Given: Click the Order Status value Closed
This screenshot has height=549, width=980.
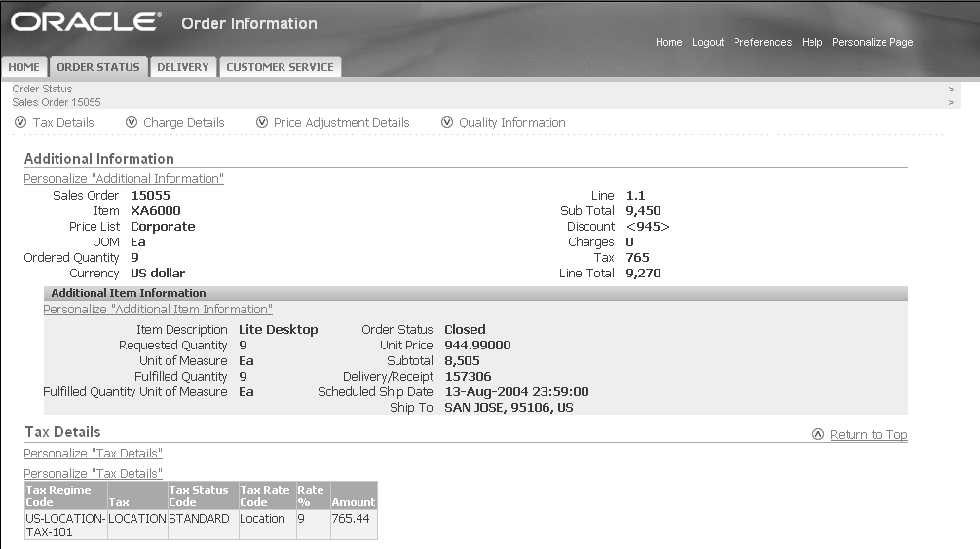Looking at the screenshot, I should click(465, 329).
